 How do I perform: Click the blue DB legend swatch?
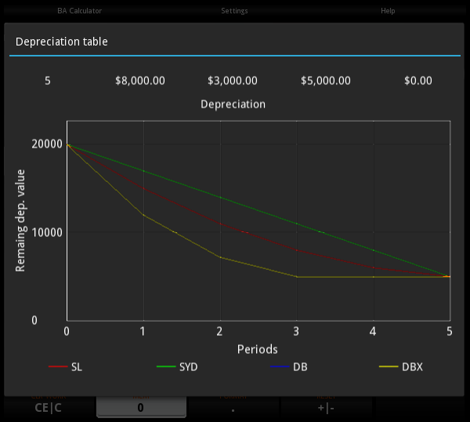pos(280,366)
